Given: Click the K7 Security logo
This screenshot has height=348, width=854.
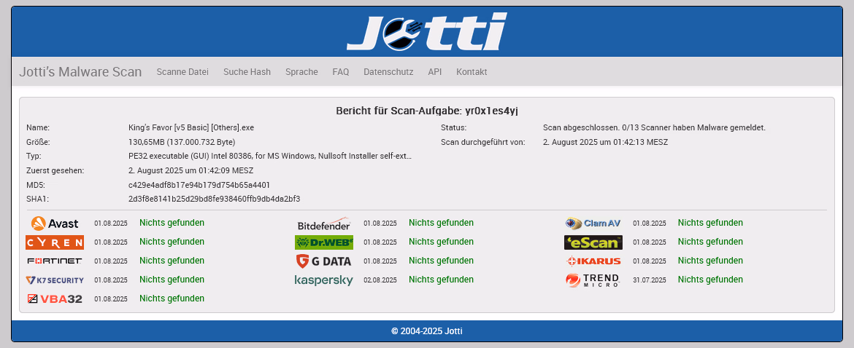Looking at the screenshot, I should (55, 280).
